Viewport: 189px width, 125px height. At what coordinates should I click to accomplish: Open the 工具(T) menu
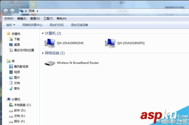pyautogui.click(x=48, y=19)
